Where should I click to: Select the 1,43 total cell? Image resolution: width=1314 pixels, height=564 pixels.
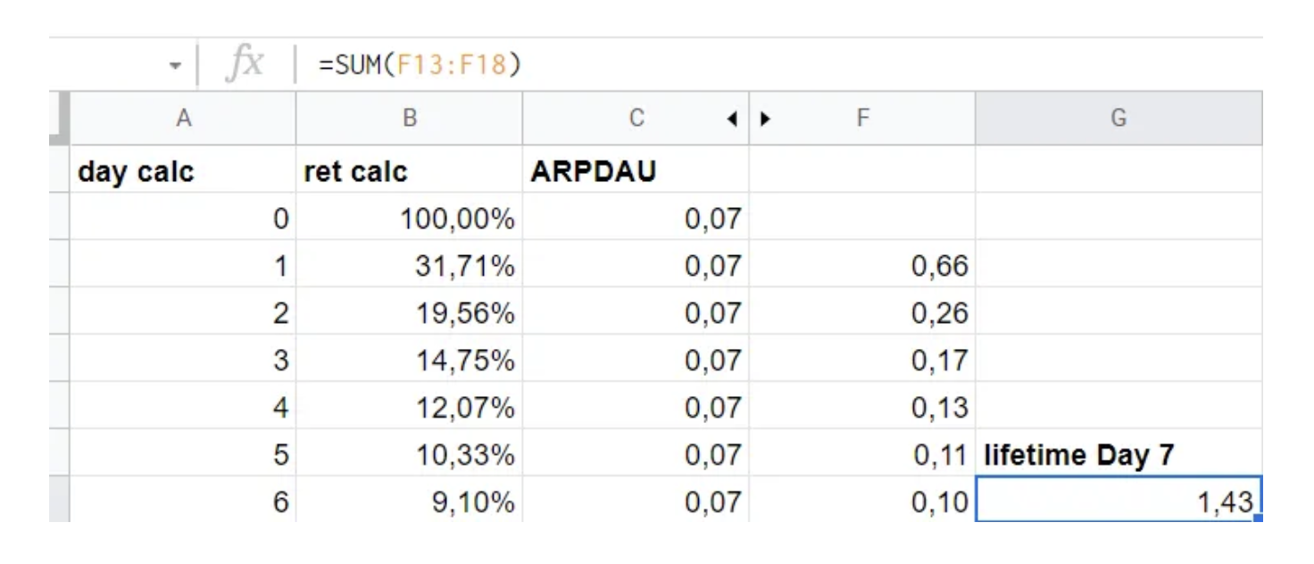1119,501
